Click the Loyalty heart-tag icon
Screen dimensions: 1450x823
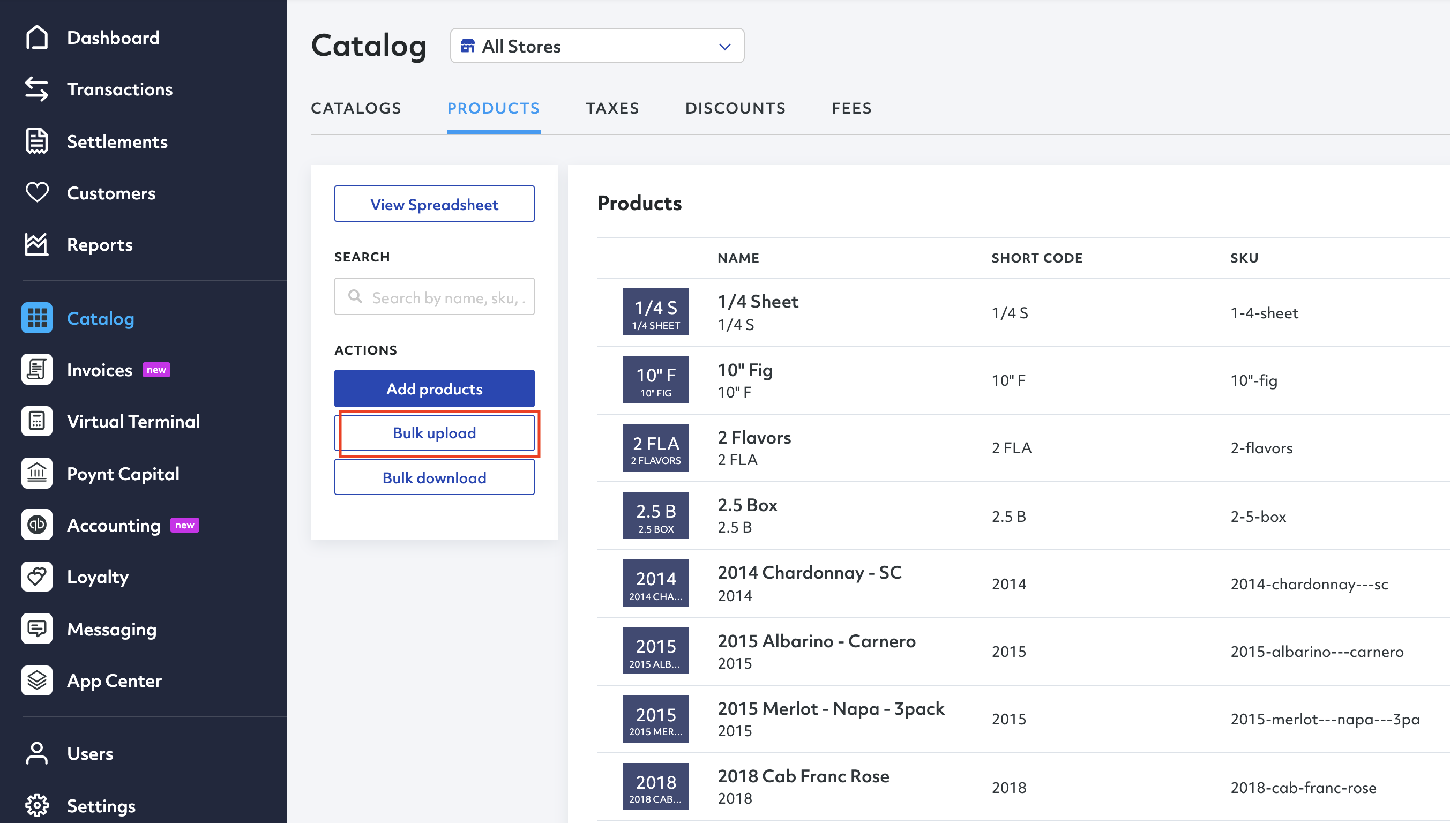[x=37, y=577]
